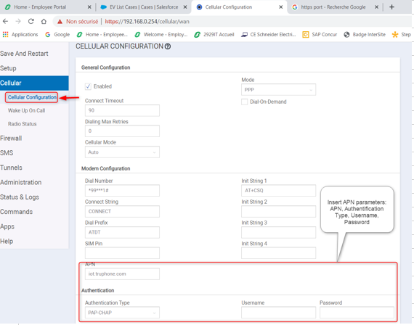Select the Status & Logs menu
The image size is (414, 325).
coord(20,197)
